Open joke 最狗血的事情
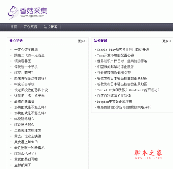Screen dimensions: 173x169 point(24,102)
